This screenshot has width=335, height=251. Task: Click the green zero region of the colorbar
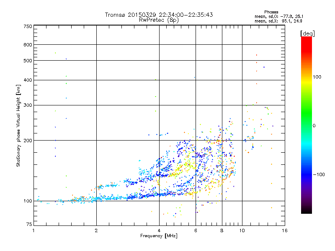tap(307, 125)
